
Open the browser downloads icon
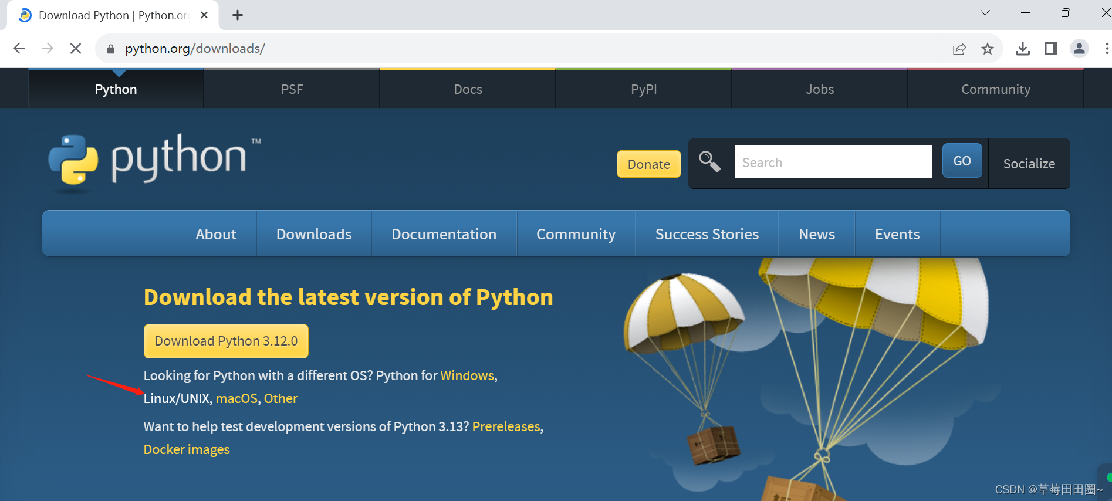[x=1023, y=49]
